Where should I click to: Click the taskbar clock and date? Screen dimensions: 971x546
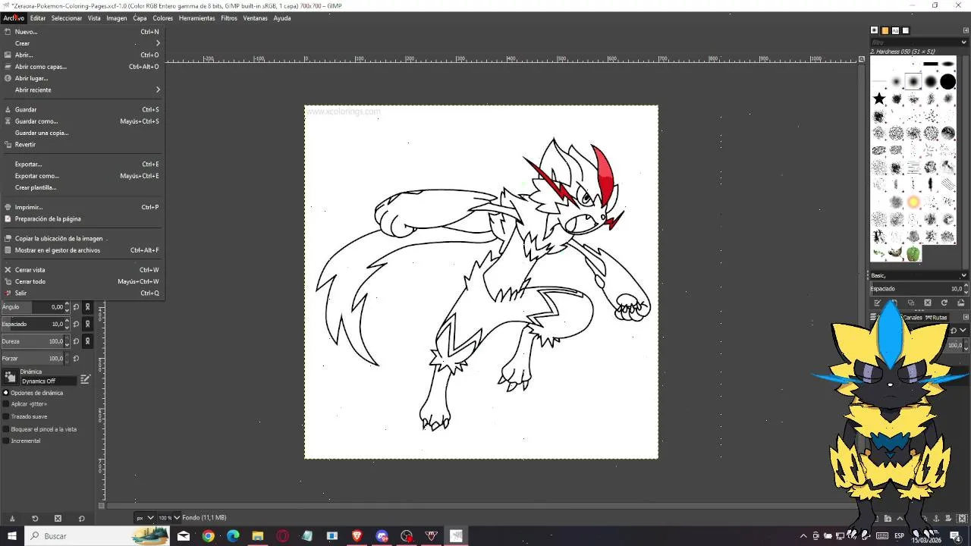pos(925,536)
